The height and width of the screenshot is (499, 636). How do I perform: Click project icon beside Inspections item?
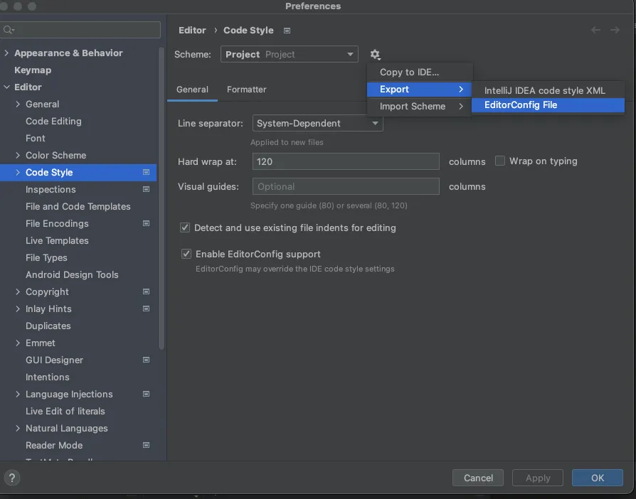pos(146,190)
